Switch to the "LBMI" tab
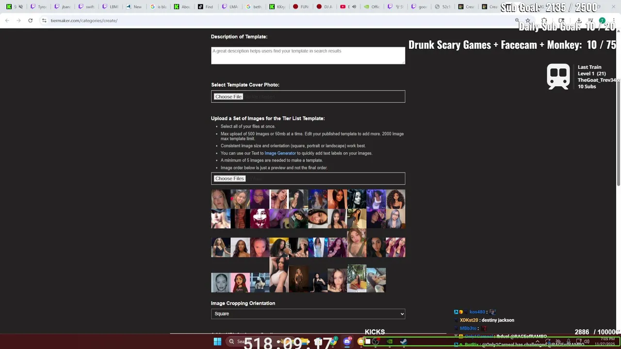 [110, 7]
